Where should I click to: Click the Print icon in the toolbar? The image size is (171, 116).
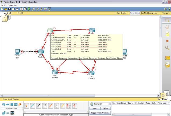(13, 9)
